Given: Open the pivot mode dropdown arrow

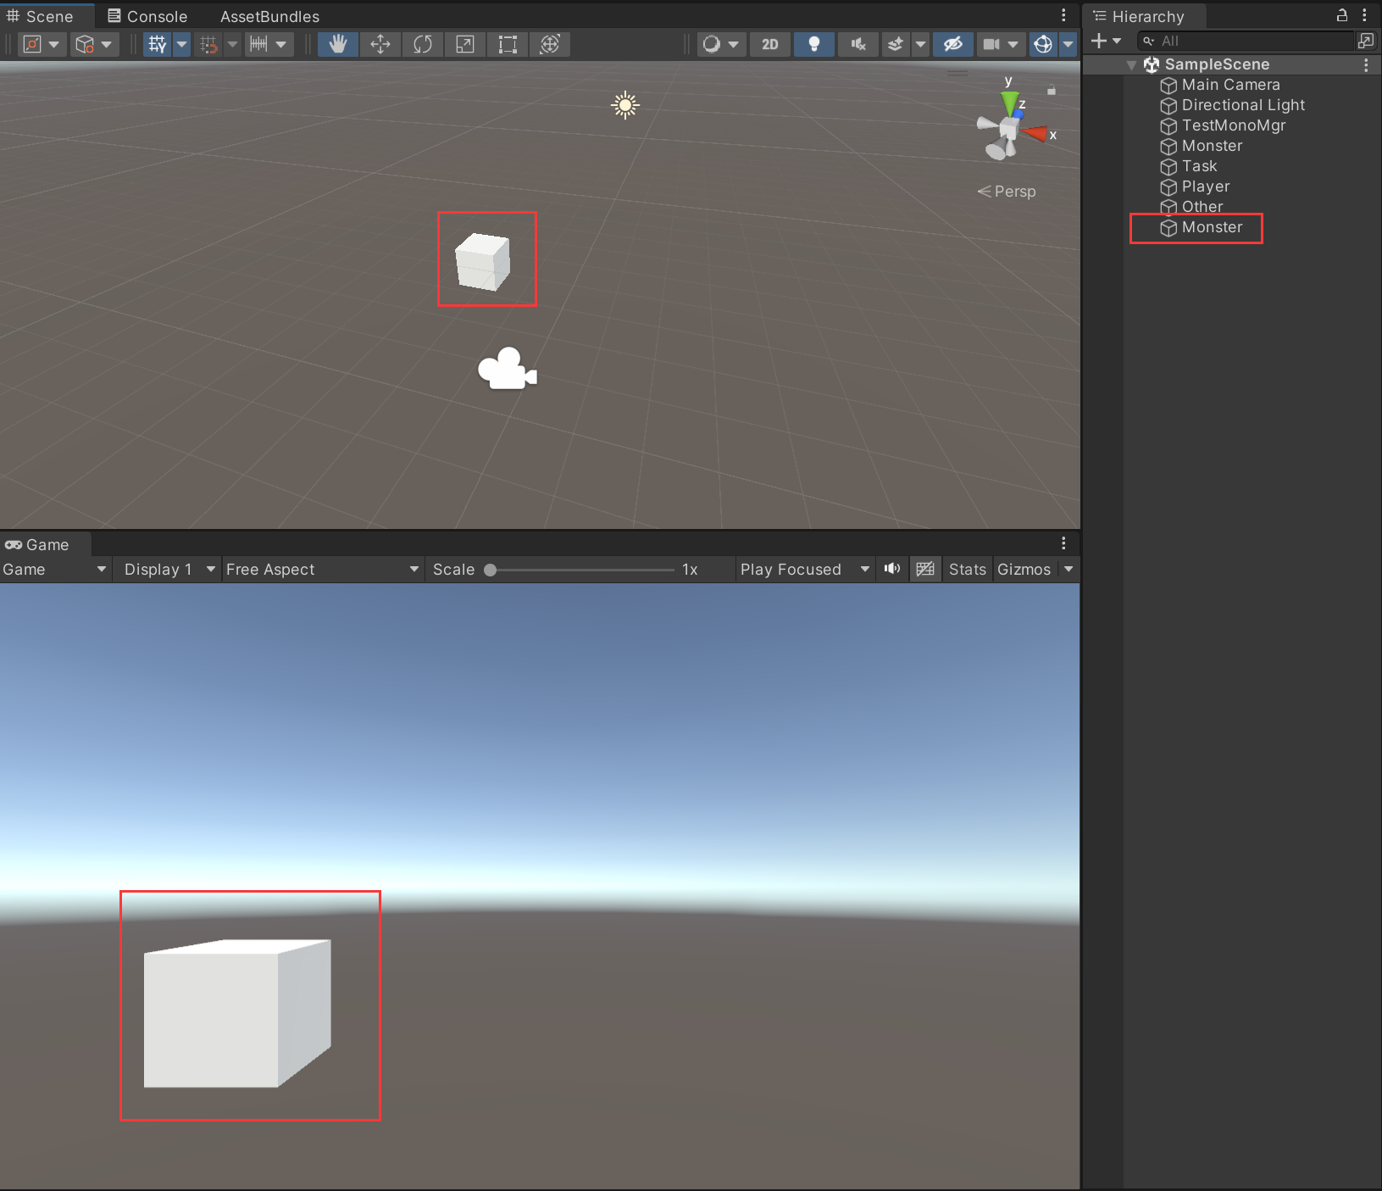Looking at the screenshot, I should 53,44.
